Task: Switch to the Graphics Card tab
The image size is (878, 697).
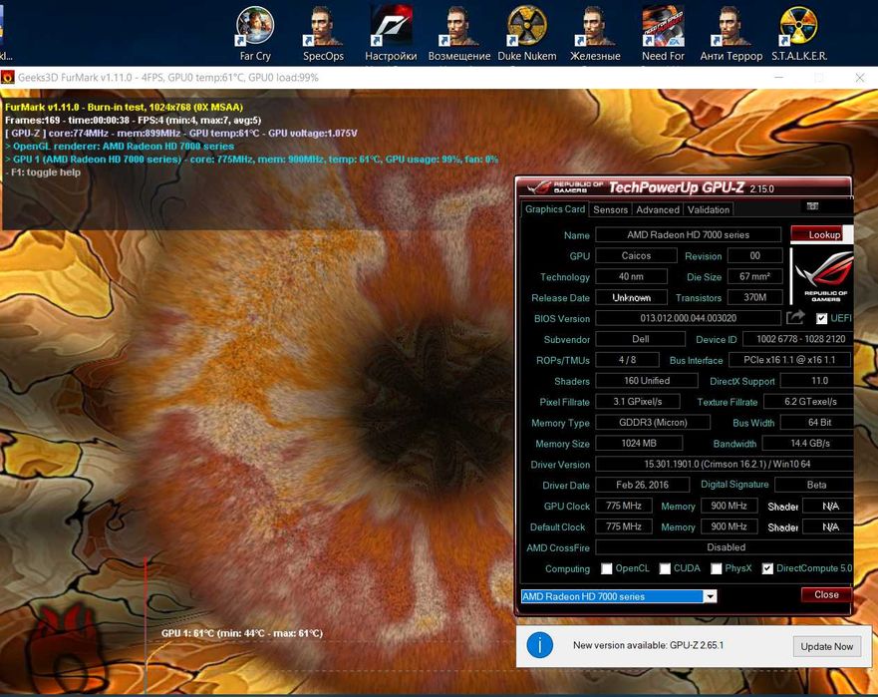Action: pos(554,209)
